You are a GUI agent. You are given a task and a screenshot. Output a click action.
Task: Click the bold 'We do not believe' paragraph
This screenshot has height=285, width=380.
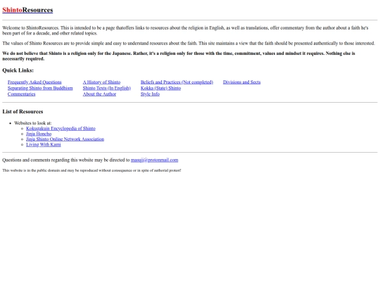coord(179,56)
